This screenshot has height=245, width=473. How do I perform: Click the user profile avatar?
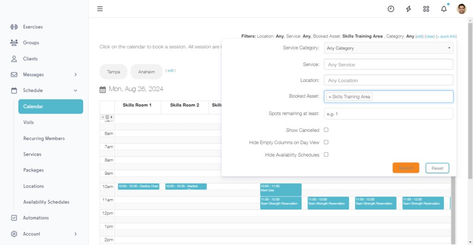[461, 9]
